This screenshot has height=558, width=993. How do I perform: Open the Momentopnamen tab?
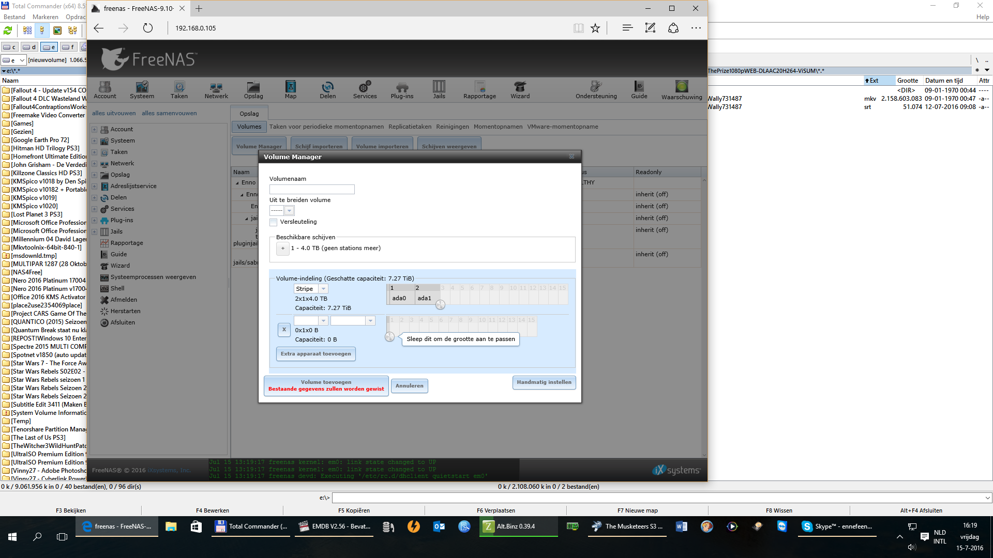[x=498, y=127]
